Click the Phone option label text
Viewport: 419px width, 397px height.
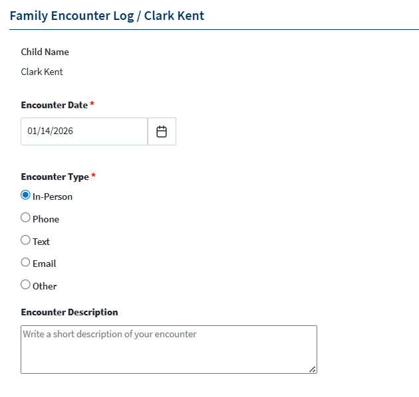(x=46, y=219)
